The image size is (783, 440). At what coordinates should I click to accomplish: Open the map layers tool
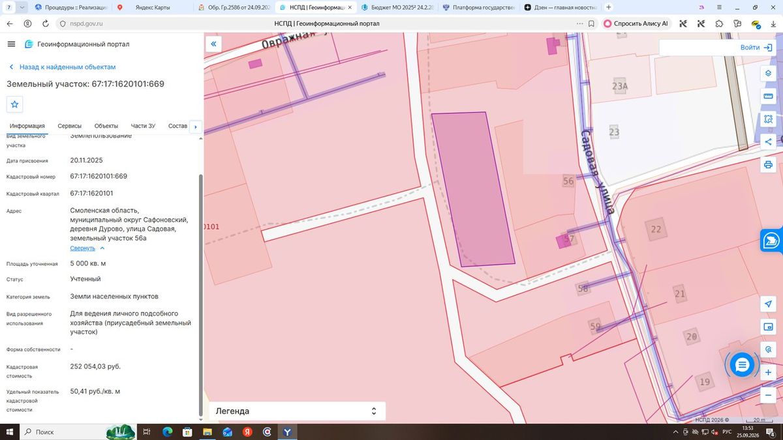click(769, 73)
